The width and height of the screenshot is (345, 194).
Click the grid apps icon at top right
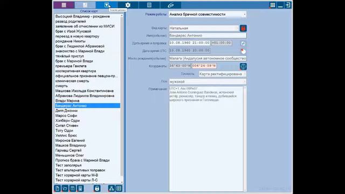(273, 5)
